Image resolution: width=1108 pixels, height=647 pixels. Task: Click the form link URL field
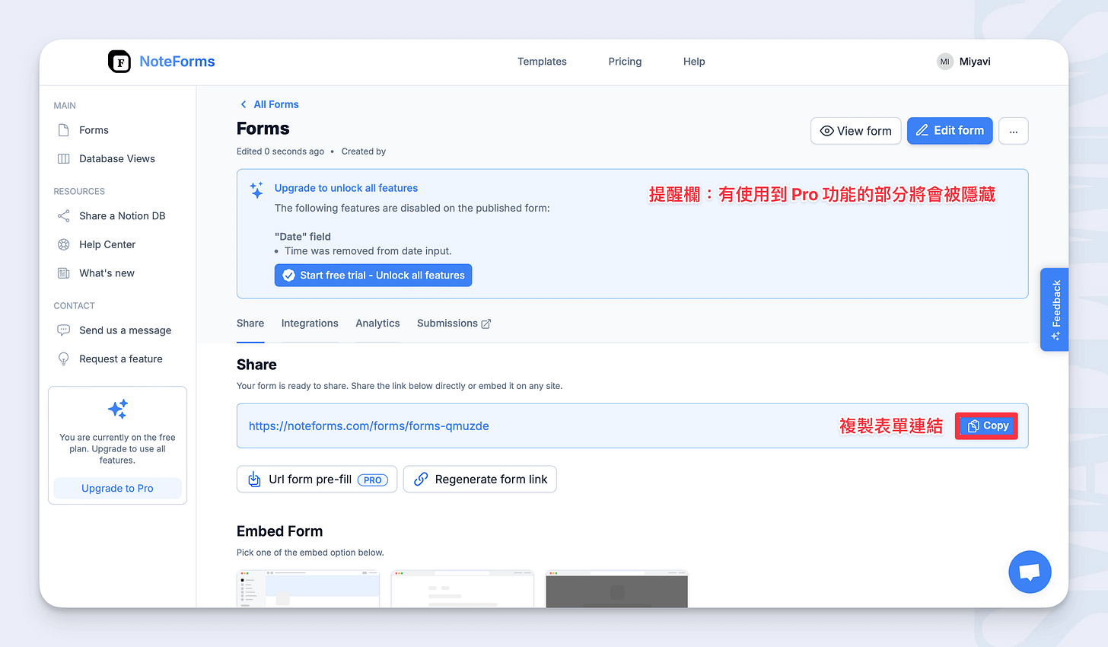(x=632, y=426)
